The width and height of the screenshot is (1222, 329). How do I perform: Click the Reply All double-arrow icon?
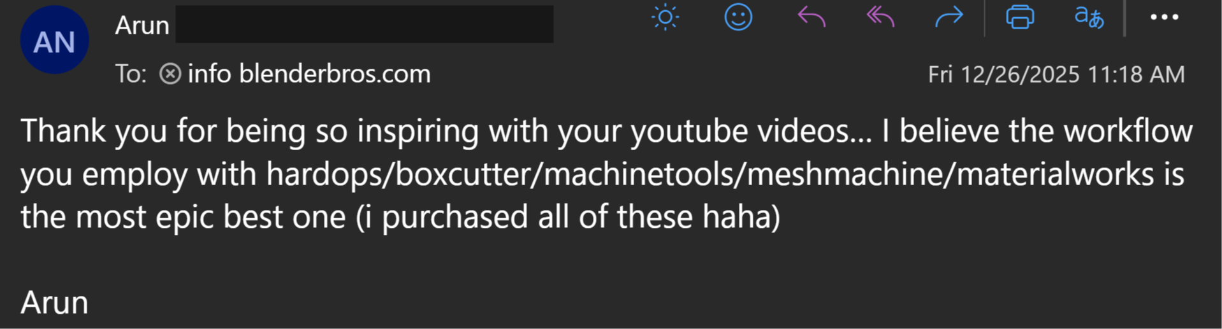click(x=880, y=17)
